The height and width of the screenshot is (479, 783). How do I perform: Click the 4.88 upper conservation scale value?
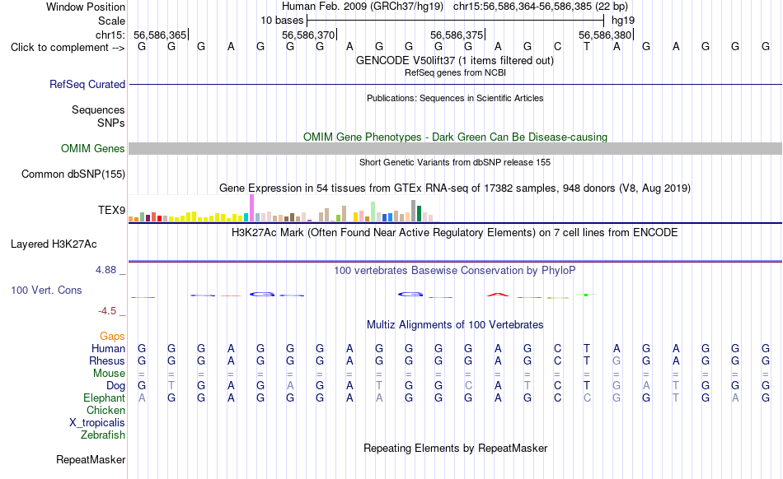pyautogui.click(x=105, y=270)
